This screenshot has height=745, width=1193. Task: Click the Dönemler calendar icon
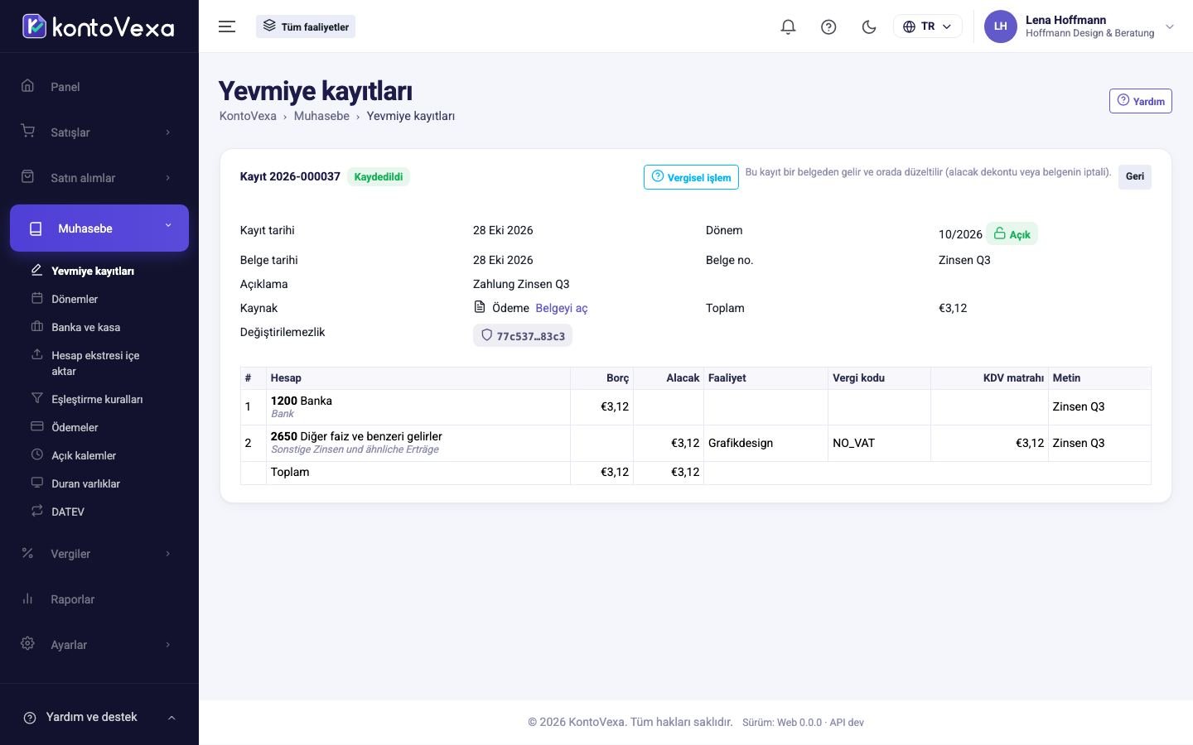pyautogui.click(x=36, y=298)
